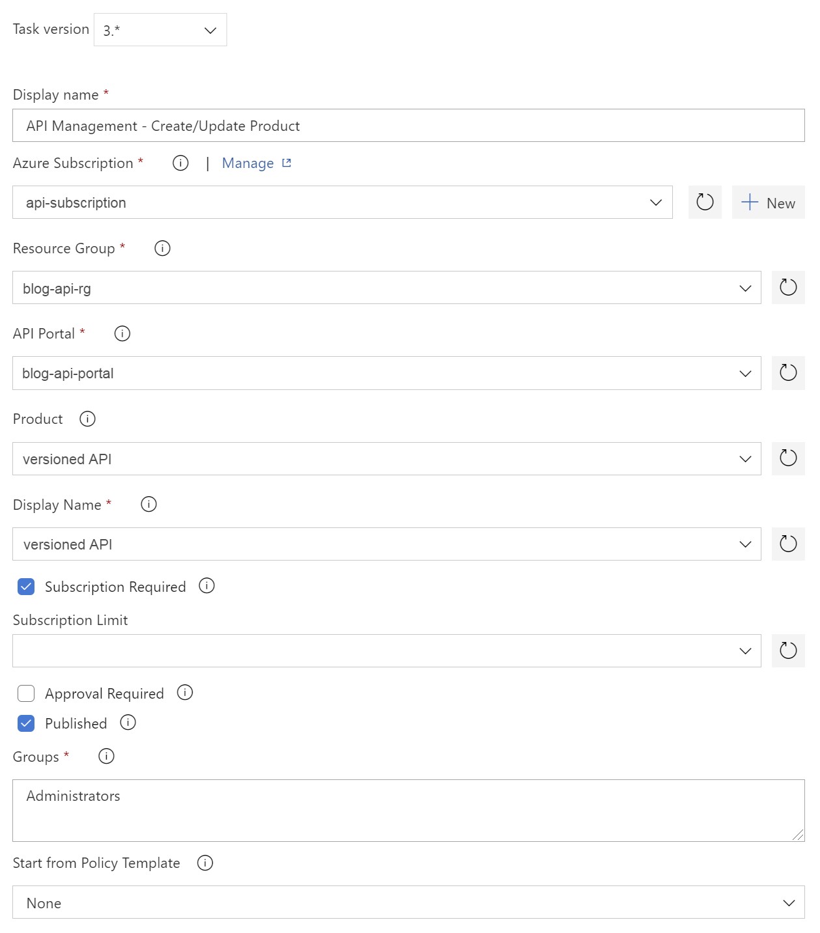View info about Start from Policy Template
This screenshot has width=820, height=933.
205,863
